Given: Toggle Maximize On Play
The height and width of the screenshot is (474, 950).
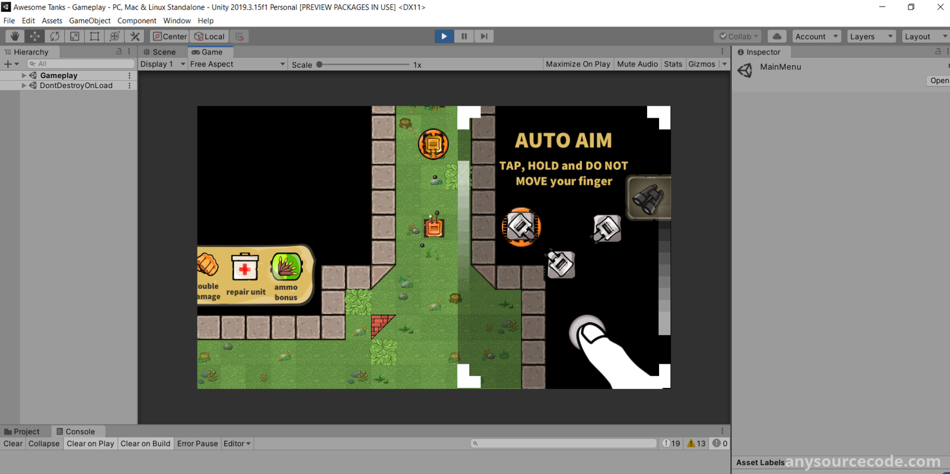Looking at the screenshot, I should (x=577, y=64).
